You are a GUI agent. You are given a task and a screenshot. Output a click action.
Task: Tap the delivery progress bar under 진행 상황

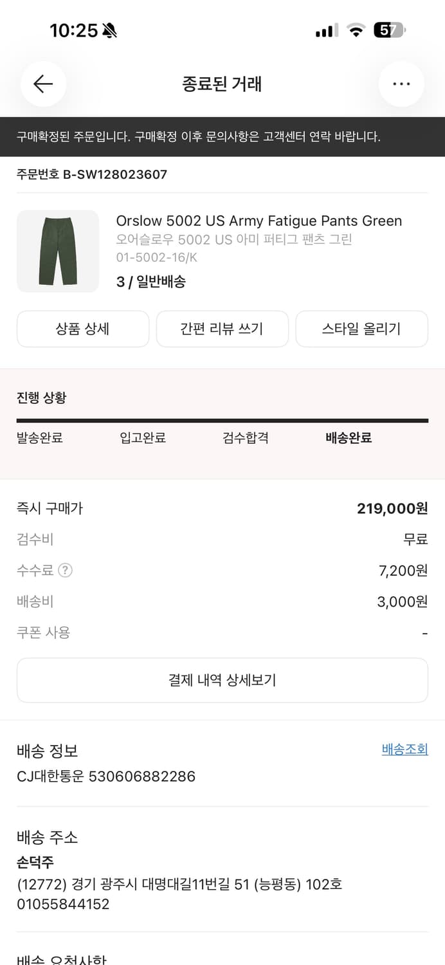click(x=222, y=419)
